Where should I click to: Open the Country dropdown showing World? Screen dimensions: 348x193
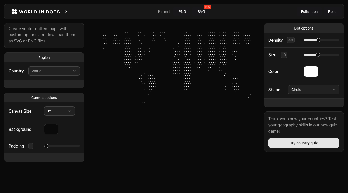tap(54, 71)
